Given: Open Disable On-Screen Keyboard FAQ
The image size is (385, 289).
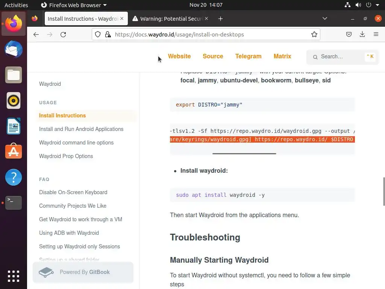Looking at the screenshot, I should 73,192.
